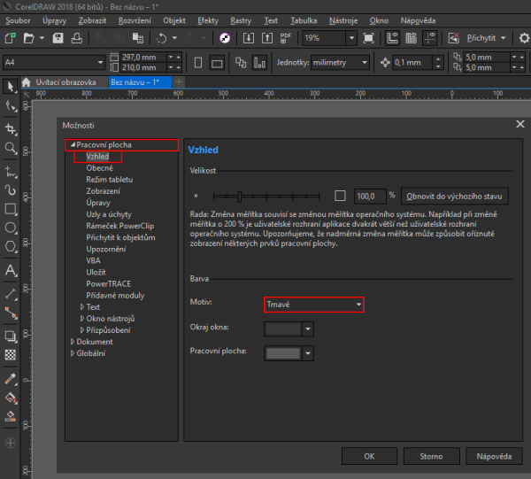
Task: Click the OK button
Action: coord(369,456)
